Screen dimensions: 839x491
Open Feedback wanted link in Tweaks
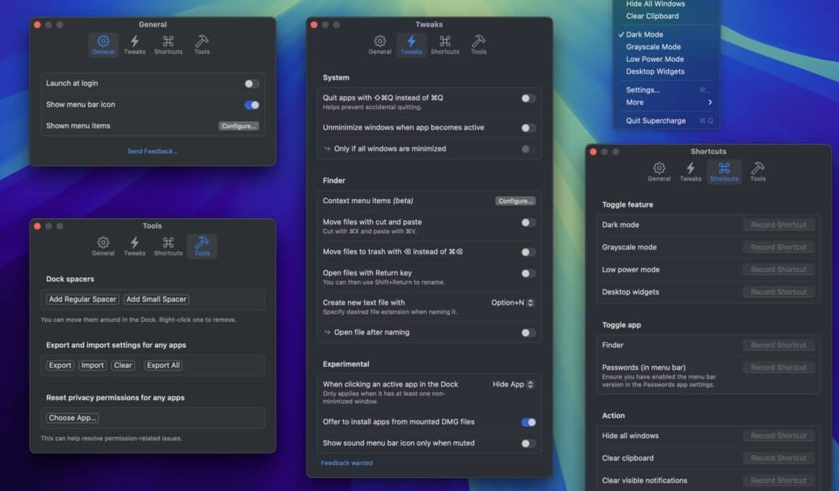pyautogui.click(x=346, y=463)
